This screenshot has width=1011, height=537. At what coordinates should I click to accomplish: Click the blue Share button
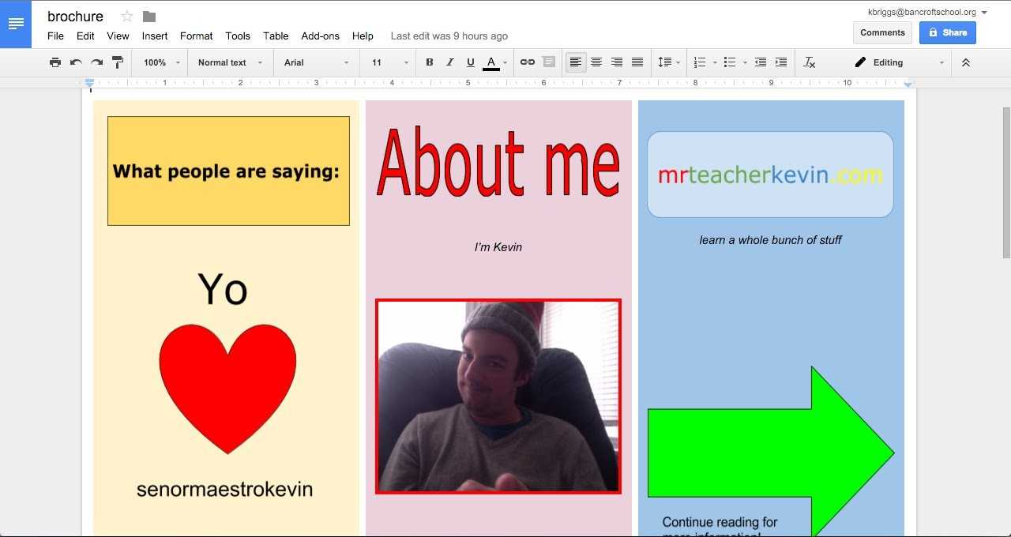tap(947, 32)
